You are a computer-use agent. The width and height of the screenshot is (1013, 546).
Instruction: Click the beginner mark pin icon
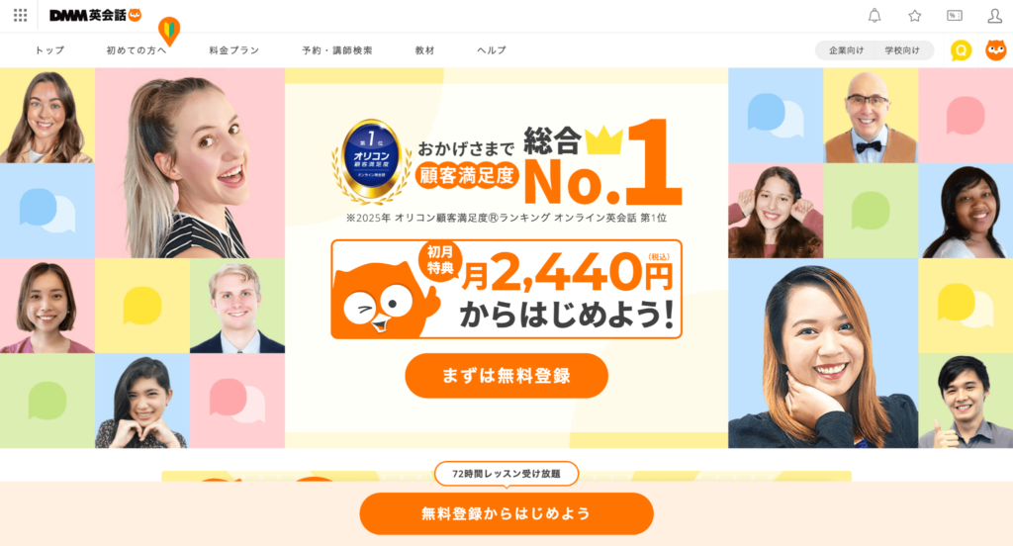pyautogui.click(x=169, y=31)
